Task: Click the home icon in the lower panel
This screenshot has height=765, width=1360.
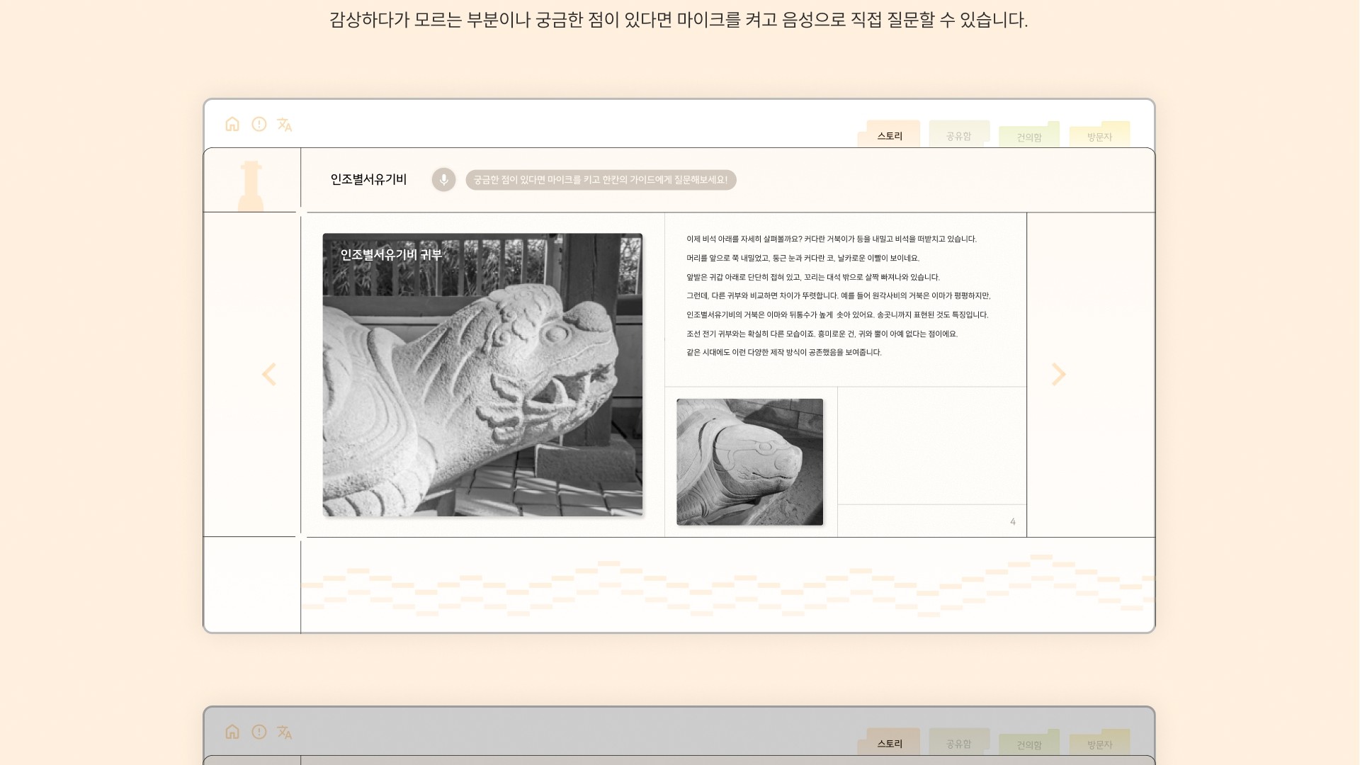Action: tap(232, 732)
